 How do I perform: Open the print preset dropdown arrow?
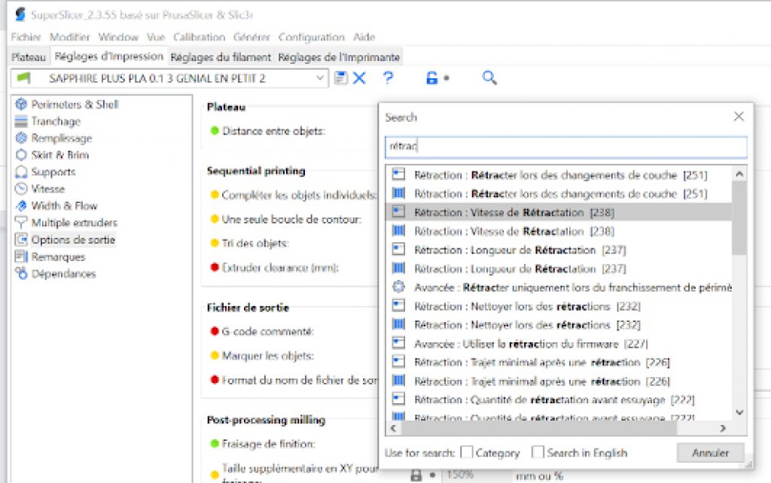point(319,78)
